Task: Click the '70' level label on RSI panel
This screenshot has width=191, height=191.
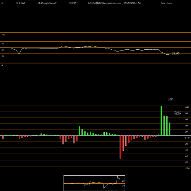Action: (x=3, y=44)
